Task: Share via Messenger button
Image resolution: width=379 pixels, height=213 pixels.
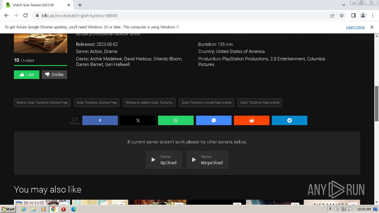Action: pyautogui.click(x=214, y=120)
